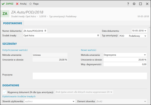The image size is (151, 105).
Task: Click inside the Przyczyna text field
Action: click(90, 76)
